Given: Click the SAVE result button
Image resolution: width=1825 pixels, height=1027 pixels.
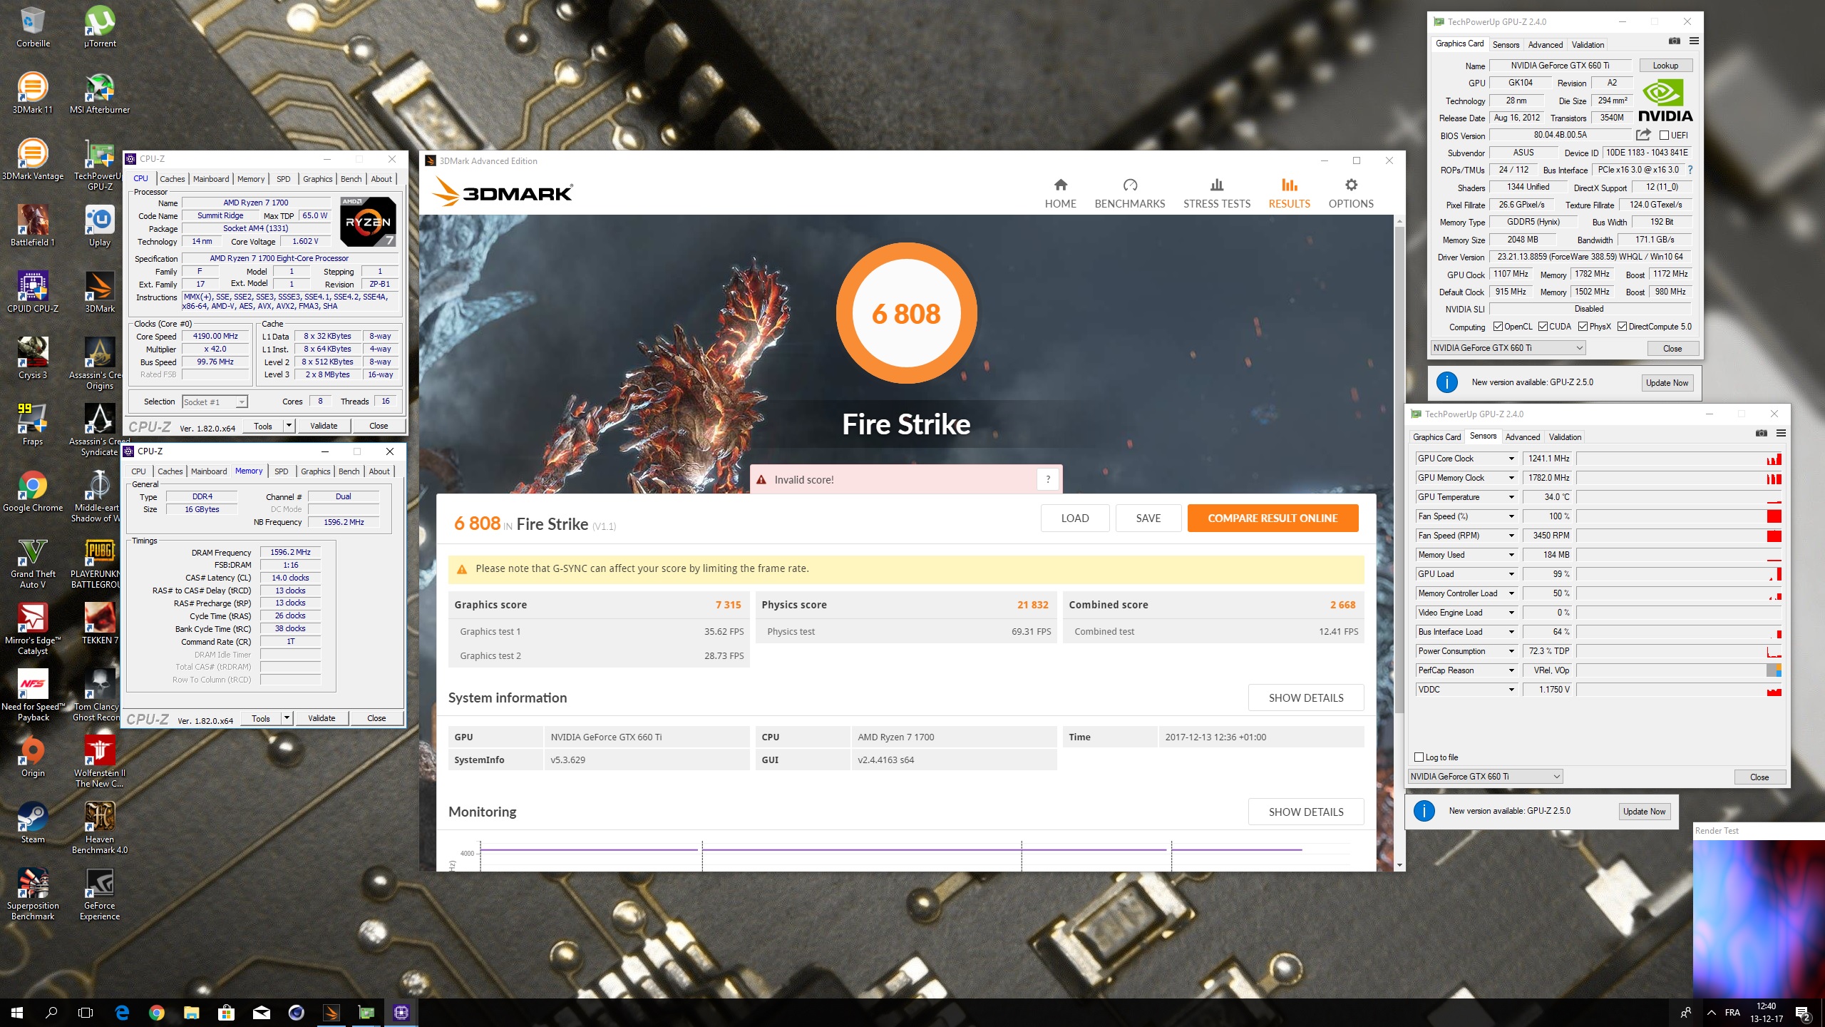Looking at the screenshot, I should 1148,518.
